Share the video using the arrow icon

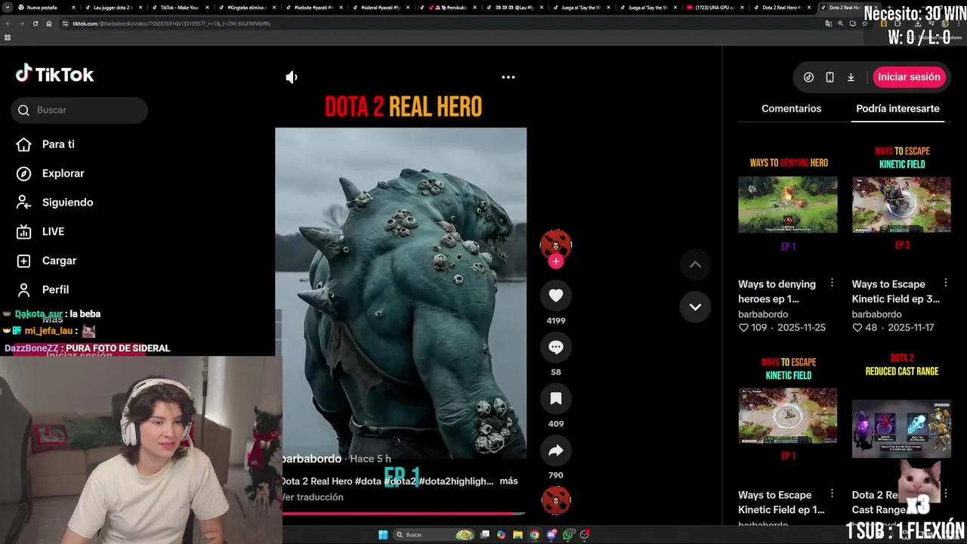(x=556, y=450)
